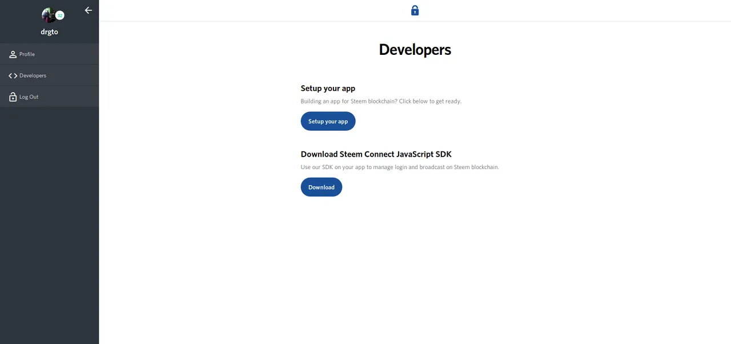The width and height of the screenshot is (731, 344).
Task: Collapse sidebar with the back arrow icon
Action: (88, 10)
